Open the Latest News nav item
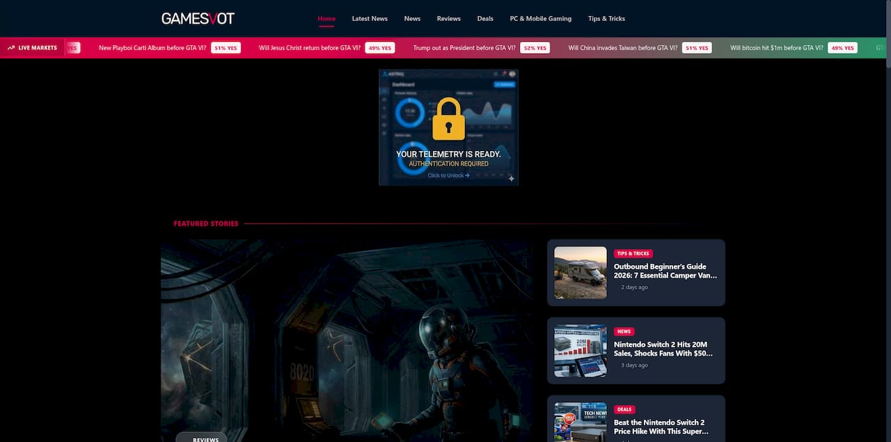Screen dimensions: 891x442 [370, 19]
